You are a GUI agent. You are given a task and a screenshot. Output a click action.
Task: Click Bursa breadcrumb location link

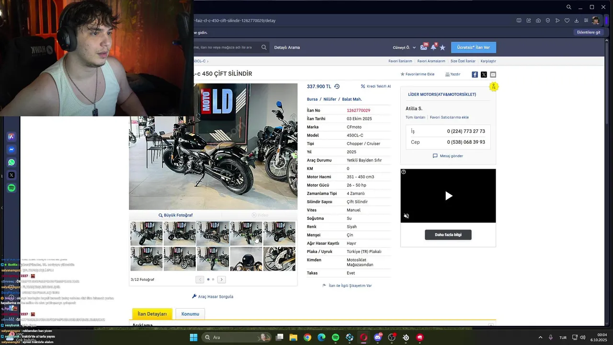tap(312, 99)
